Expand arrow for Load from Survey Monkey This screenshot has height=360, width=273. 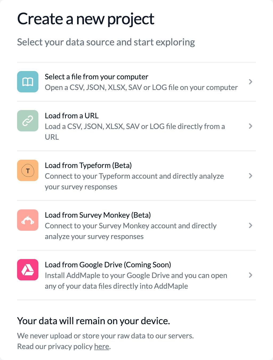pos(250,225)
